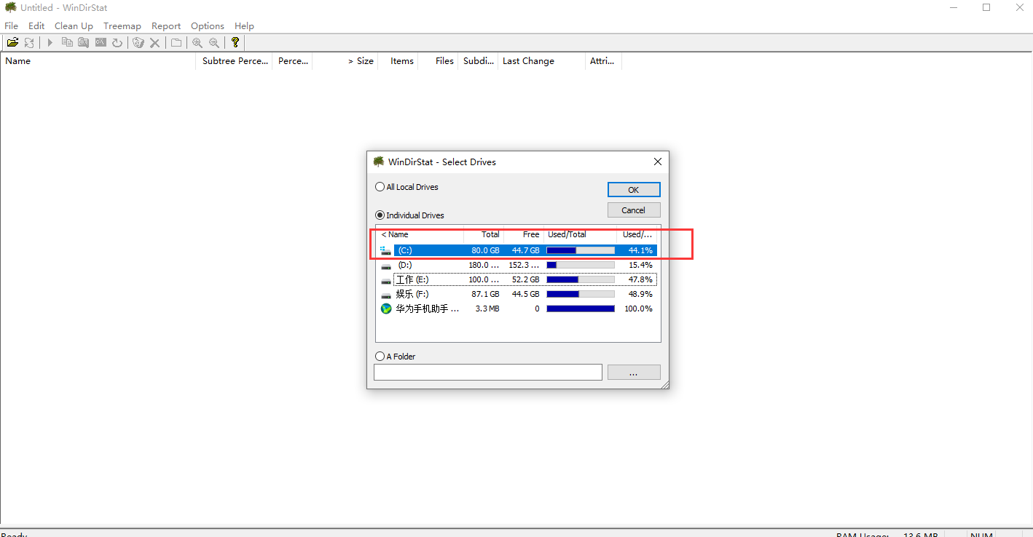Click the drive icon next to 工作 (E:)
Screen dimensions: 1033x537
[x=386, y=280]
